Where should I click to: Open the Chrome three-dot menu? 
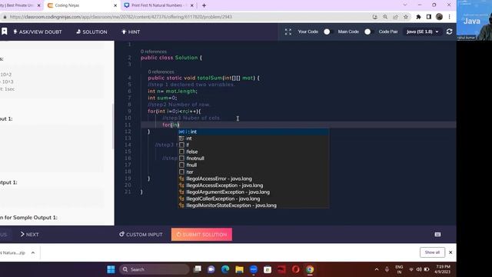[449, 17]
